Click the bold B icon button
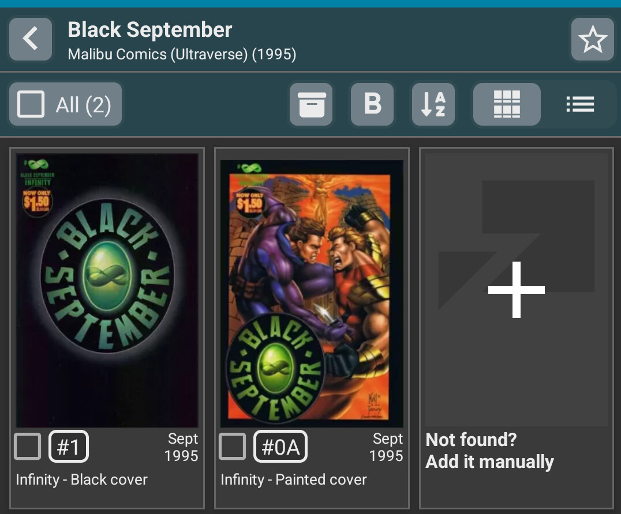This screenshot has height=514, width=621. [x=372, y=104]
